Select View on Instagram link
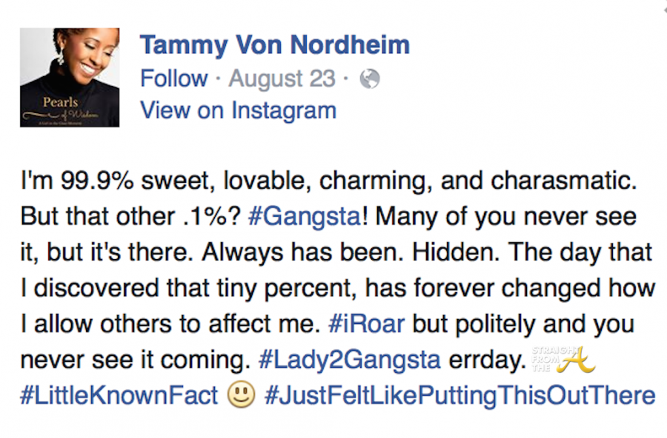The width and height of the screenshot is (667, 438). pos(238,110)
